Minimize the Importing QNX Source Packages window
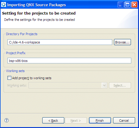Image resolution: width=139 pixels, height=128 pixels. pos(121,5)
